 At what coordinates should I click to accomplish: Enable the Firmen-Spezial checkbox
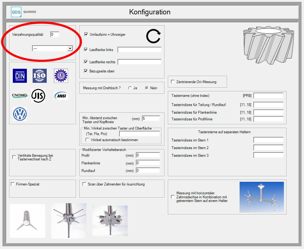pyautogui.click(x=13, y=184)
